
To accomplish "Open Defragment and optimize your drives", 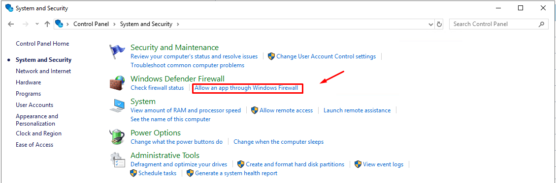I will click(179, 164).
